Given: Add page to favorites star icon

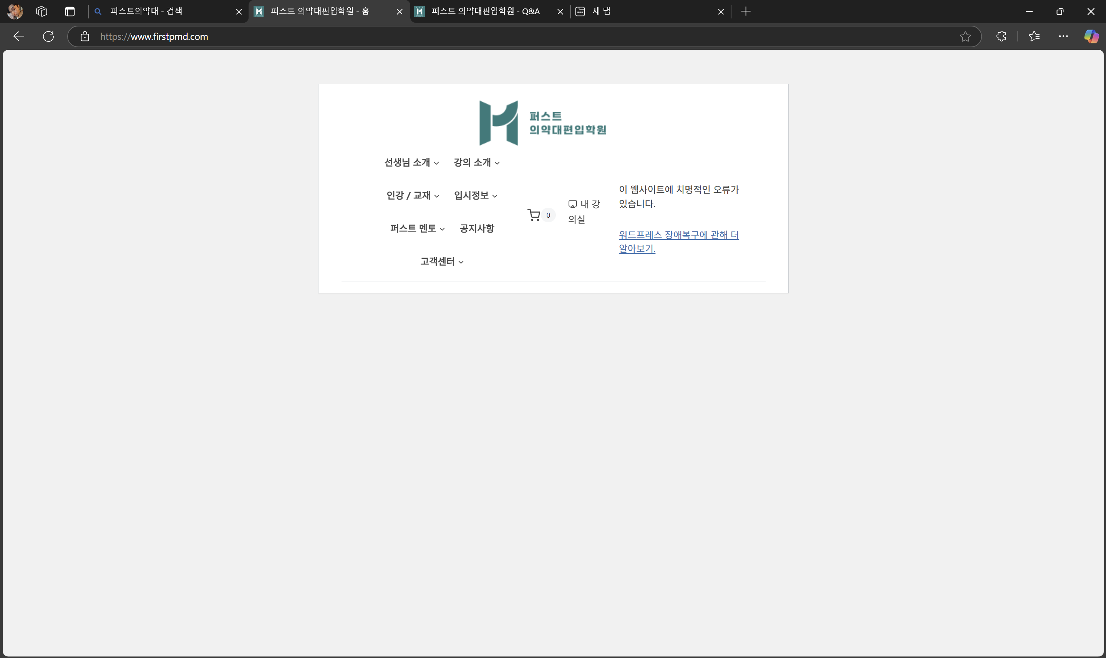Looking at the screenshot, I should click(x=965, y=36).
